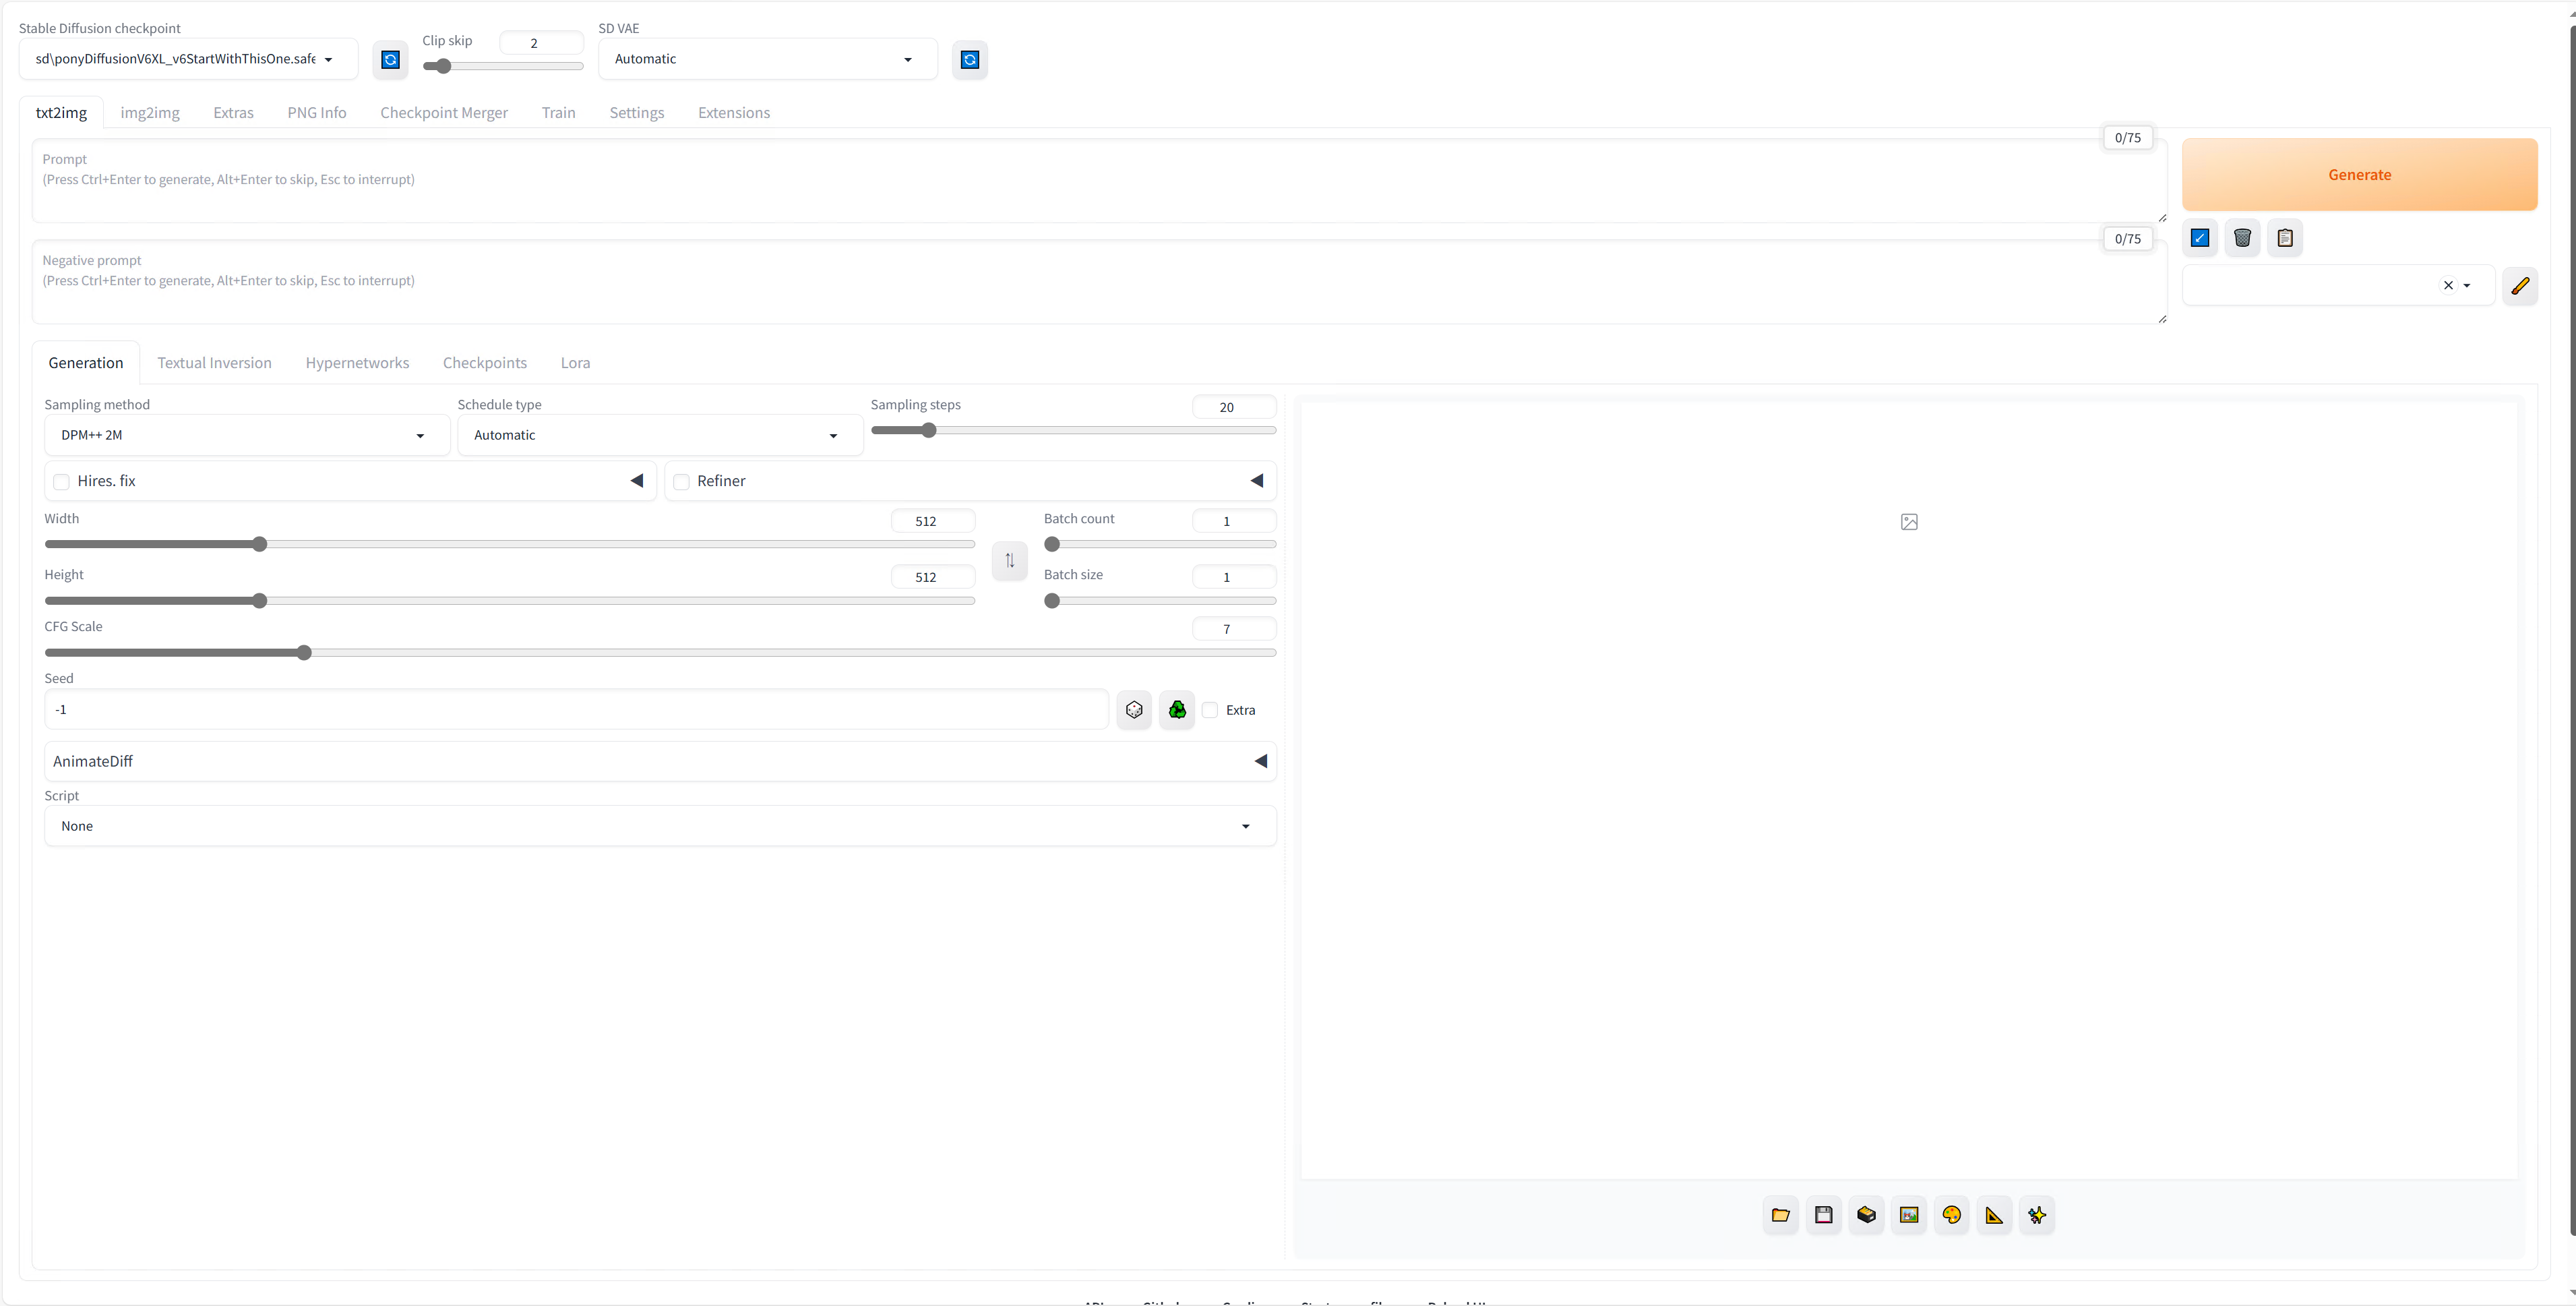Open the Sampling method dropdown
This screenshot has height=1306, width=2576.
point(246,435)
